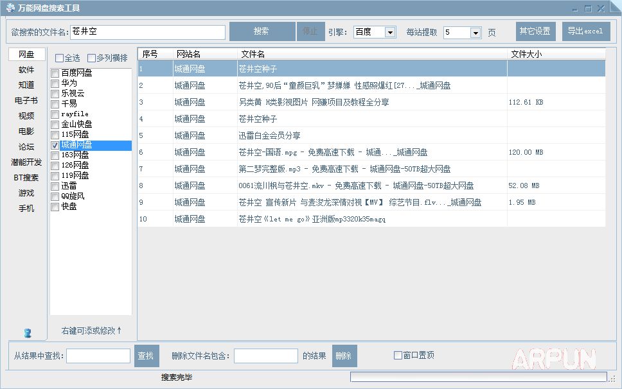
Task: Uncheck the 城通网盘 checkbox
Action: 55,145
